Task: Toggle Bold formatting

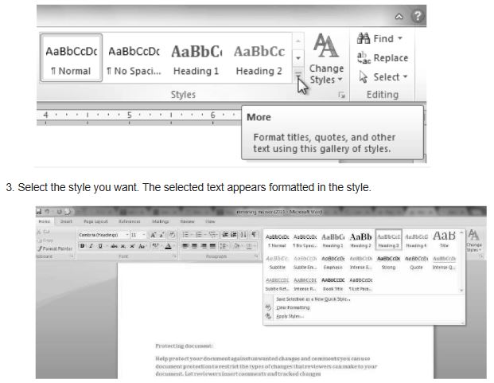Action: 82,246
